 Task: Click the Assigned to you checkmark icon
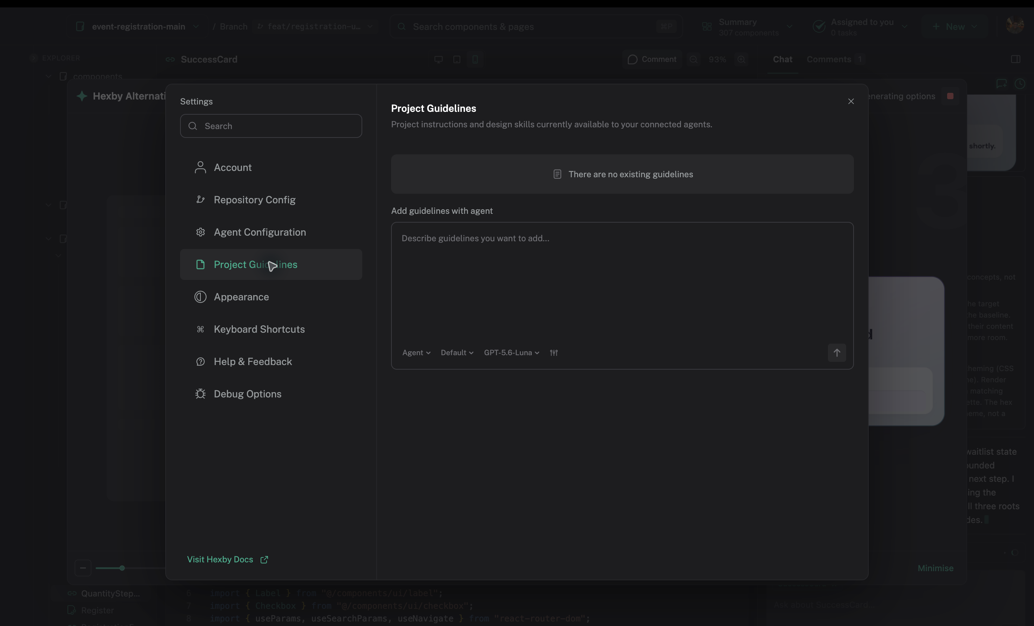click(819, 26)
